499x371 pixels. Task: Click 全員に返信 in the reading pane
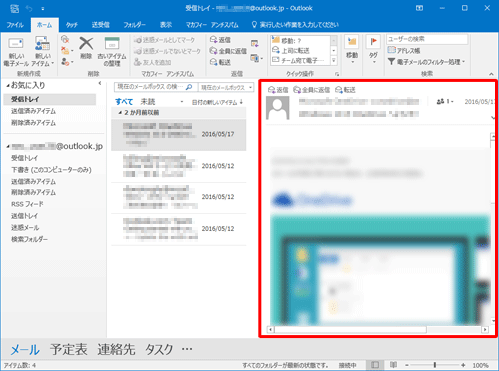click(312, 90)
